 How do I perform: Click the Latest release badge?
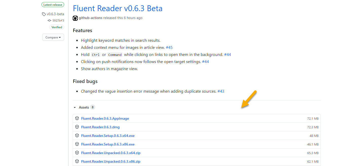click(x=53, y=5)
